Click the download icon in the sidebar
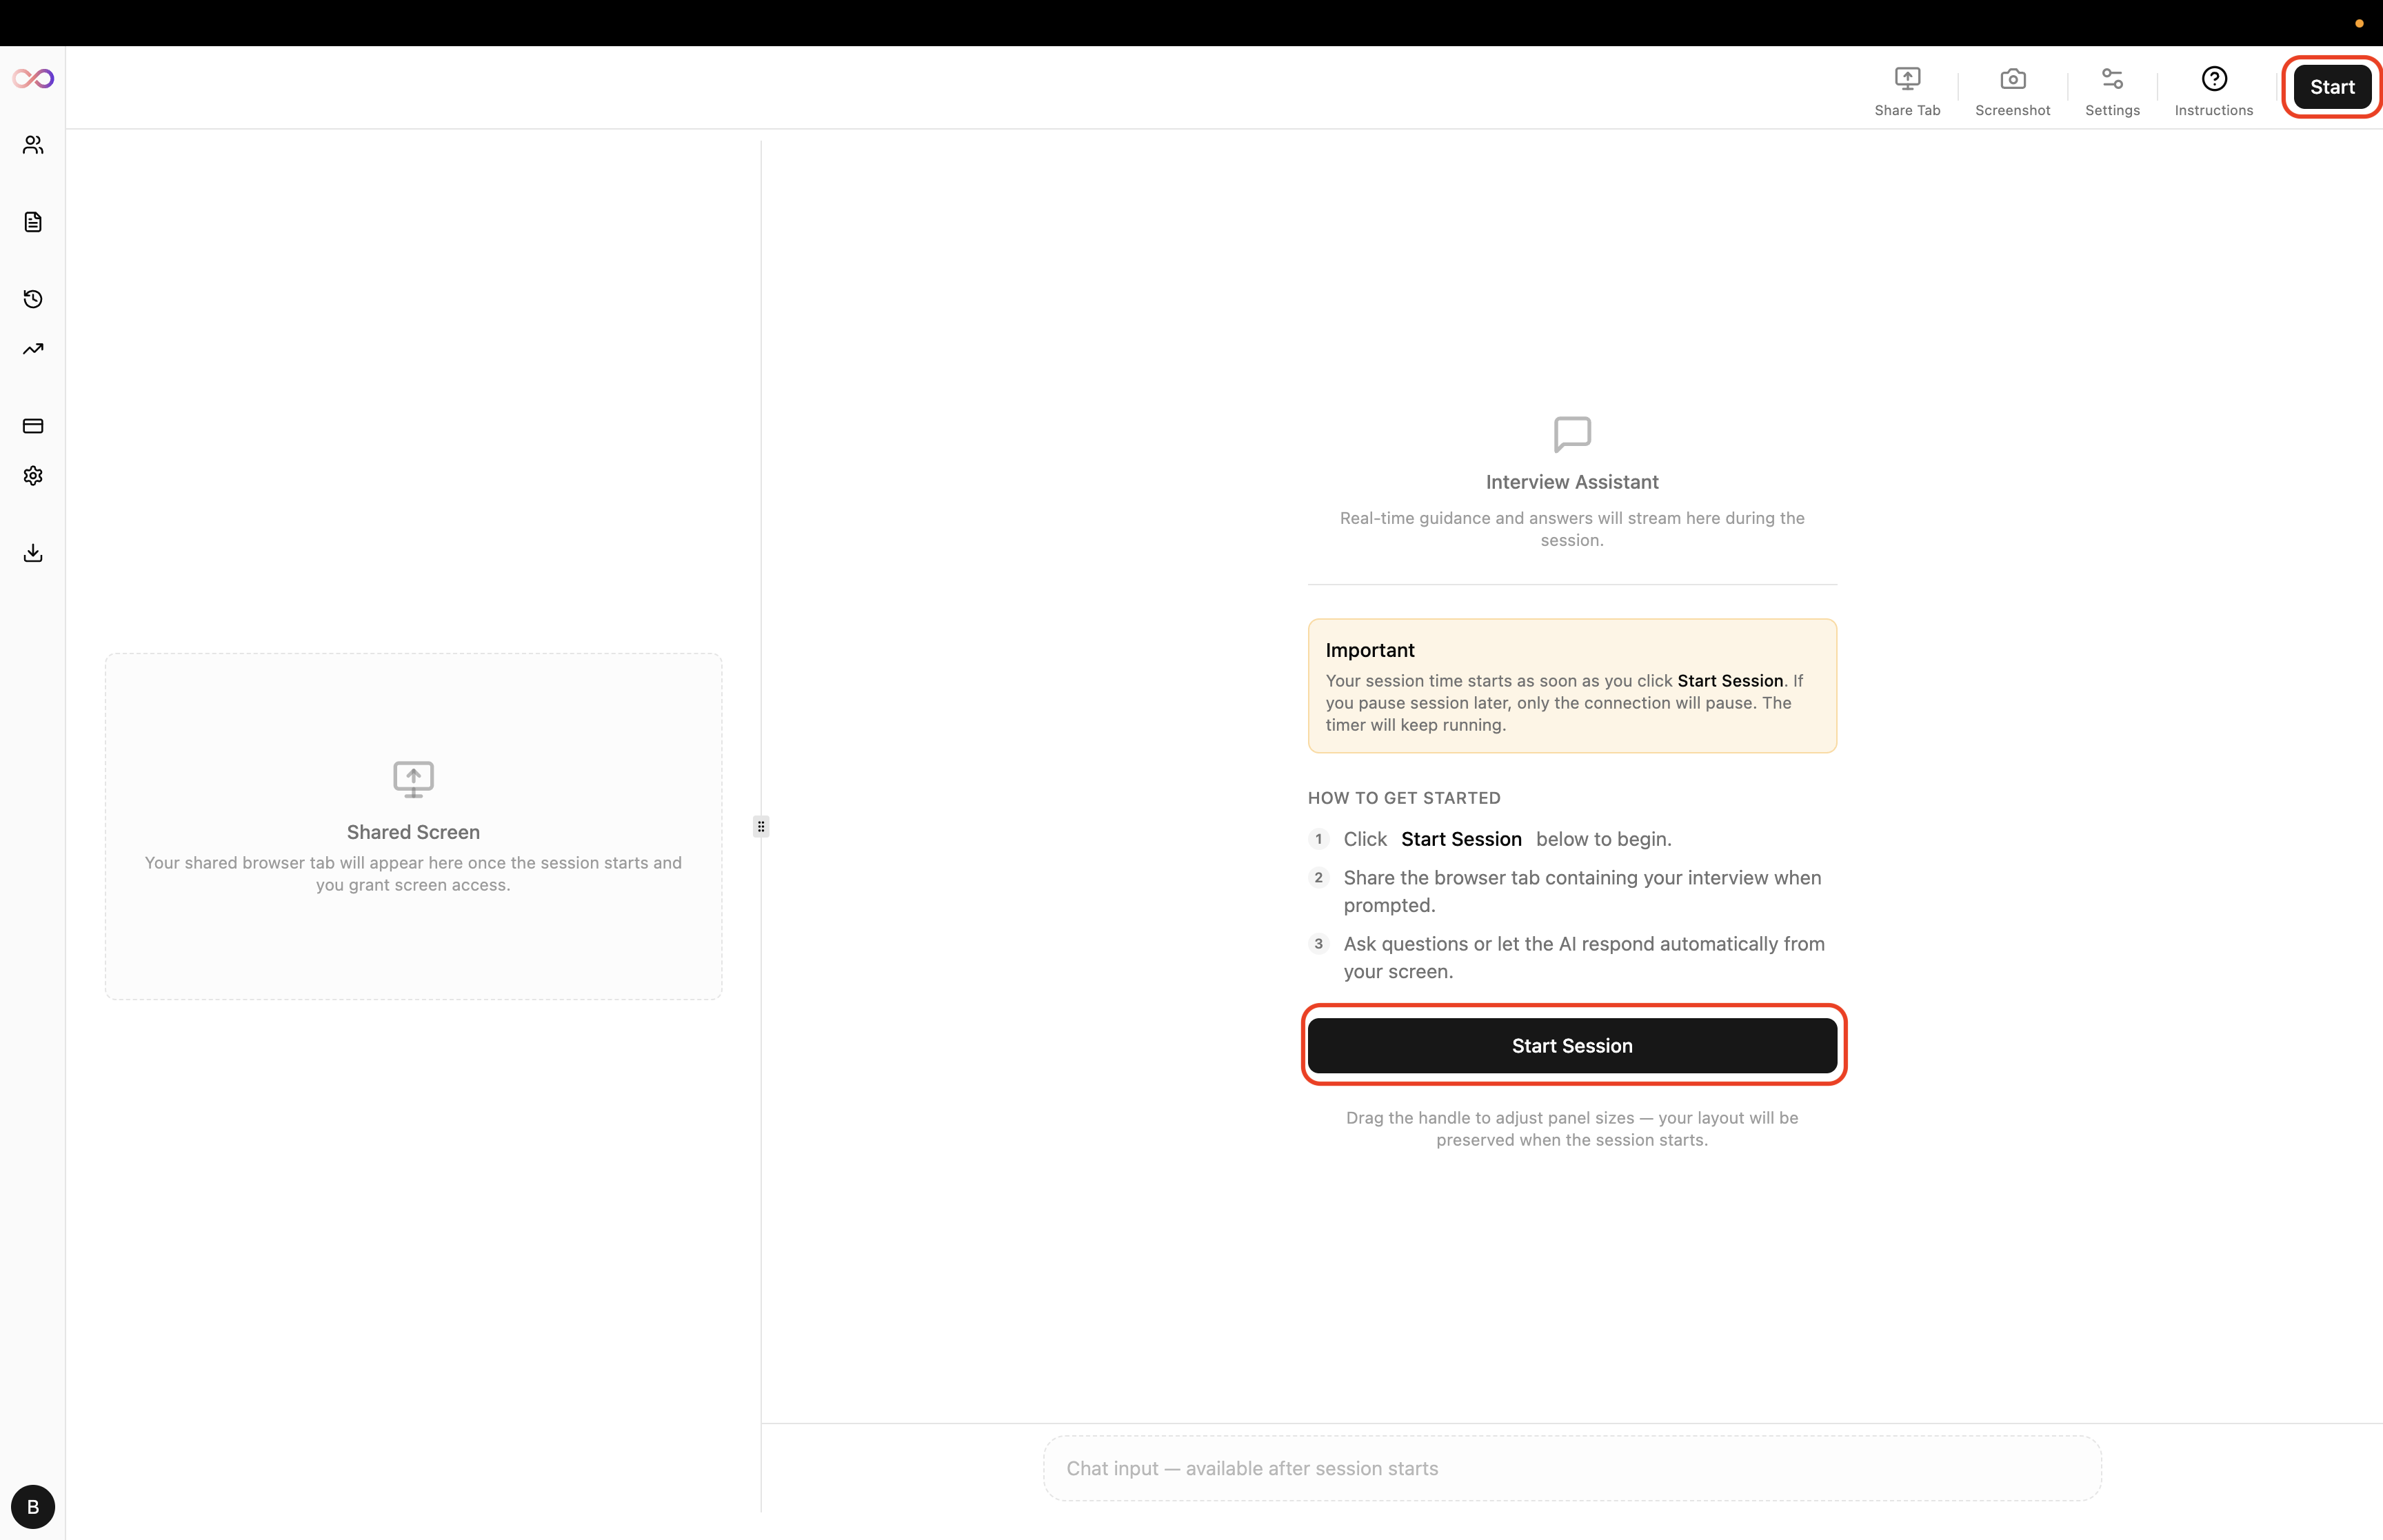This screenshot has height=1540, width=2383. pyautogui.click(x=33, y=553)
